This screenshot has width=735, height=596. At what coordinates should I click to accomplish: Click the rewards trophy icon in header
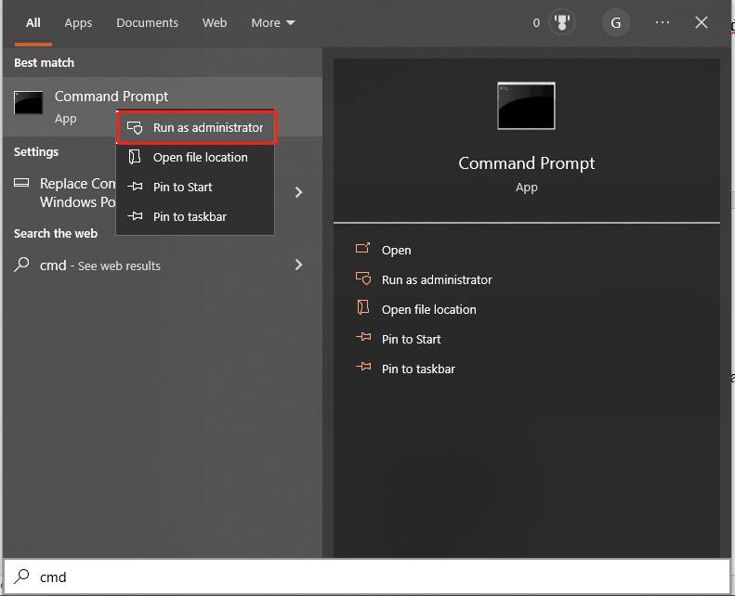point(562,23)
